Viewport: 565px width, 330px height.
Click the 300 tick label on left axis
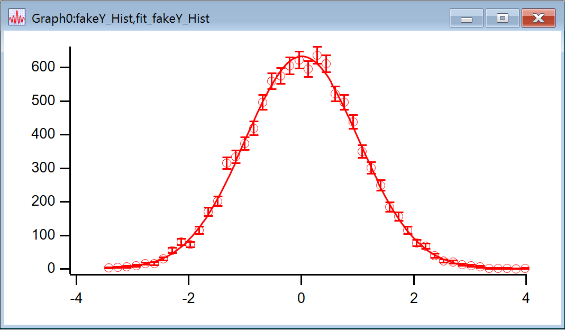click(x=43, y=168)
